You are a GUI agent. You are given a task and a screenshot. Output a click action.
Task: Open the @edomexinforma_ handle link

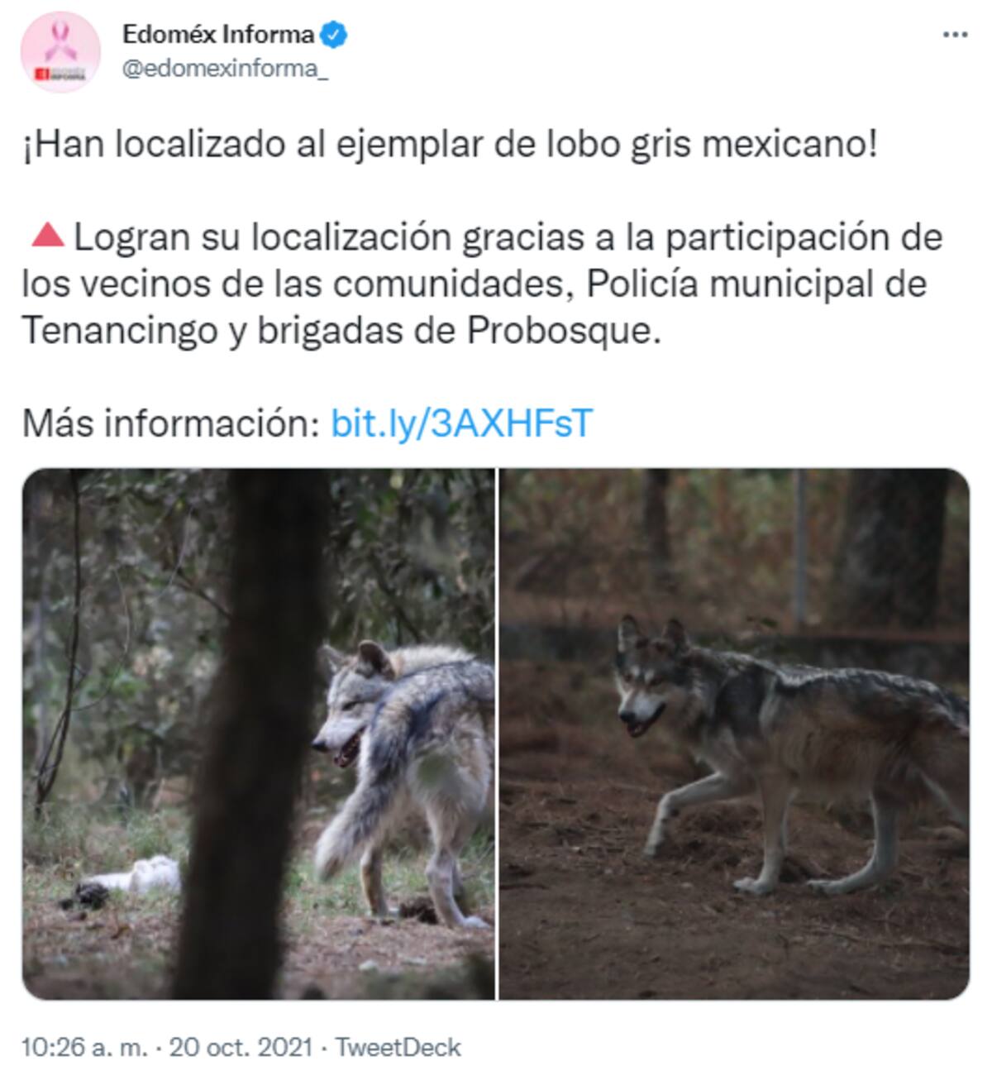pyautogui.click(x=225, y=69)
